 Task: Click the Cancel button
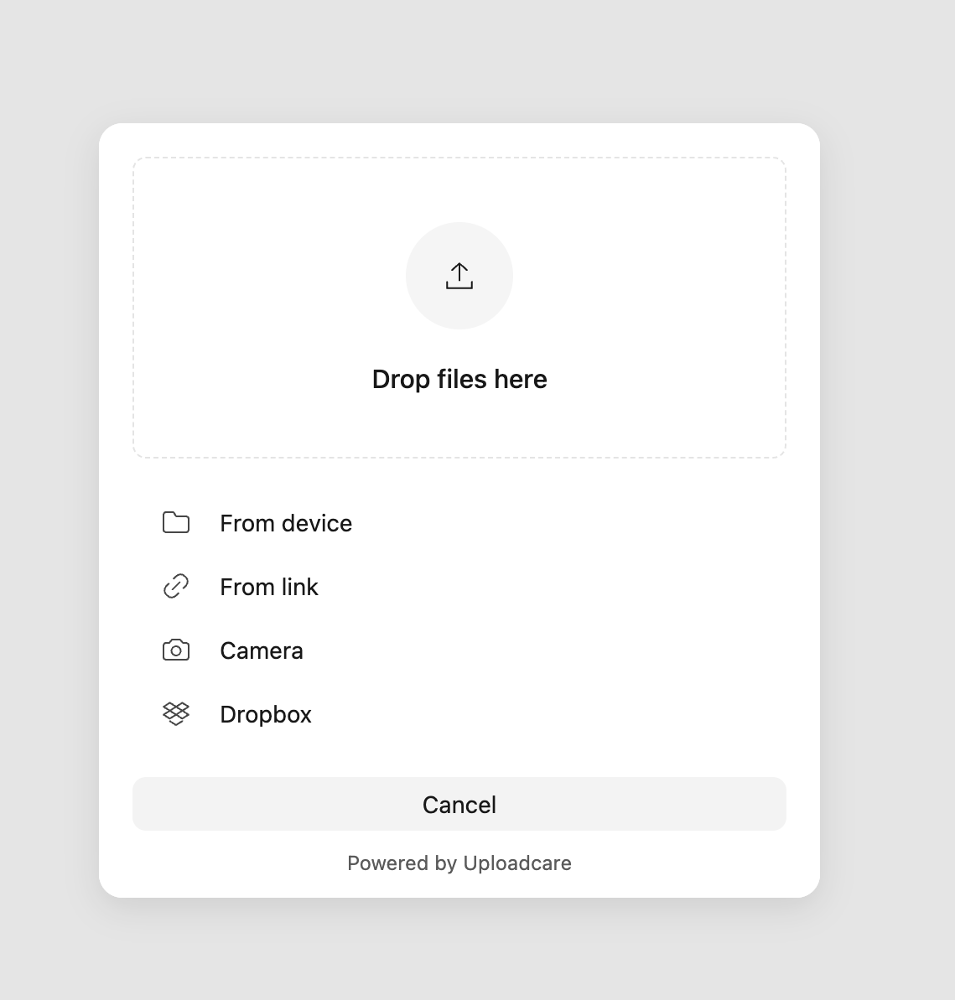coord(459,803)
